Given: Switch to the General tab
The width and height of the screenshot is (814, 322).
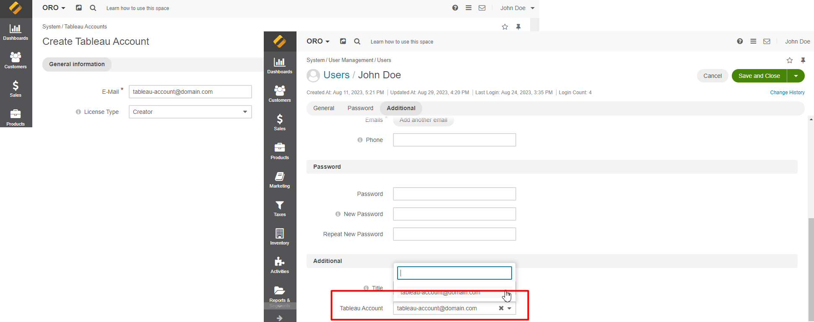Looking at the screenshot, I should coord(323,108).
